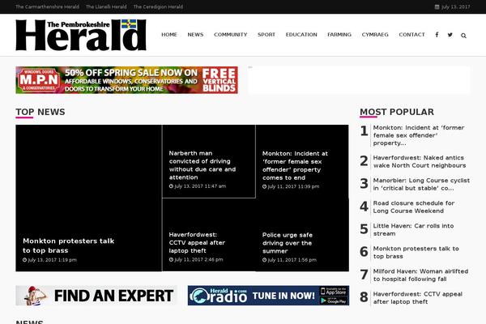Image resolution: width=486 pixels, height=324 pixels.
Task: Click the TOP NEWS heading
Action: coord(40,112)
